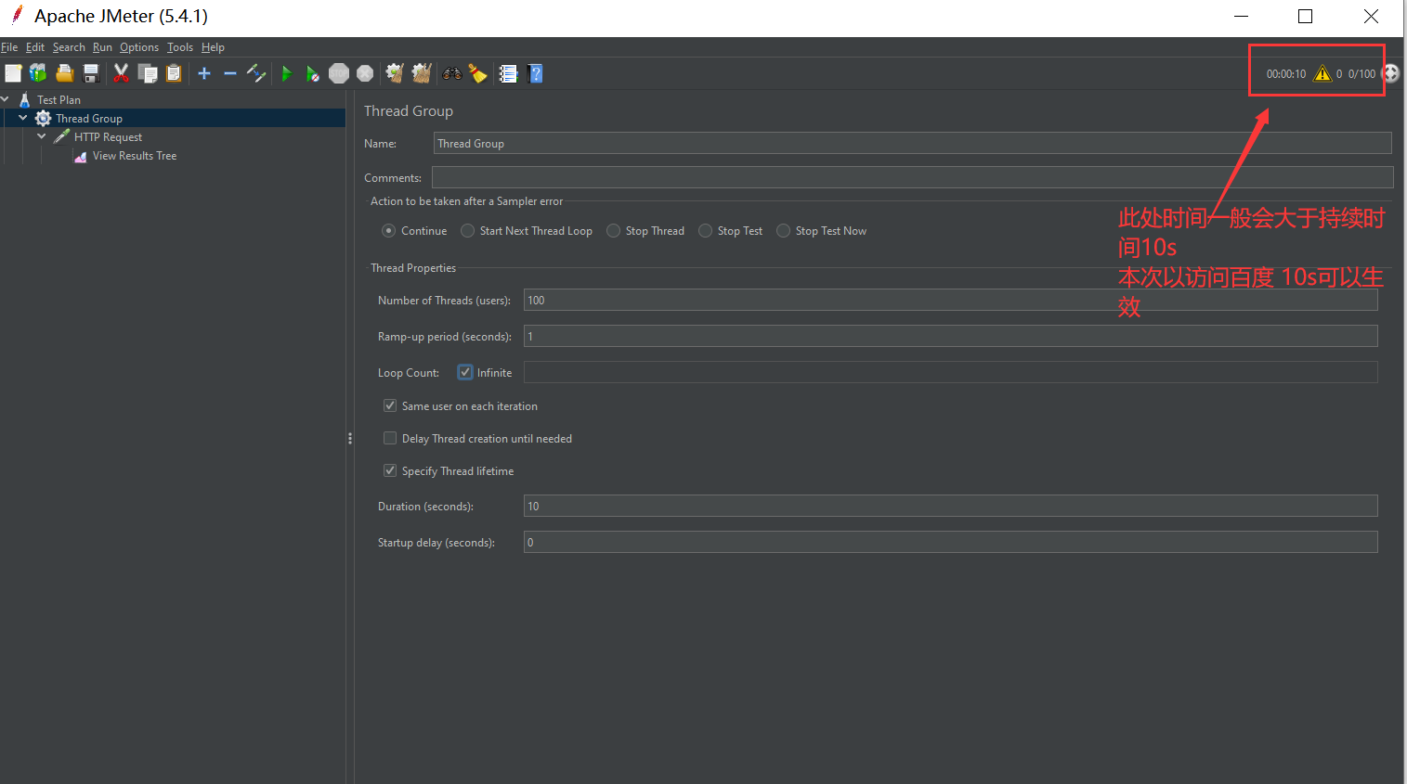Start the test with no pauses
1407x784 pixels.
coord(313,73)
